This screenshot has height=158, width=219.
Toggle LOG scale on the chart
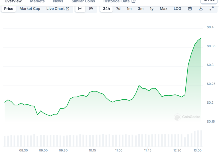pyautogui.click(x=177, y=9)
